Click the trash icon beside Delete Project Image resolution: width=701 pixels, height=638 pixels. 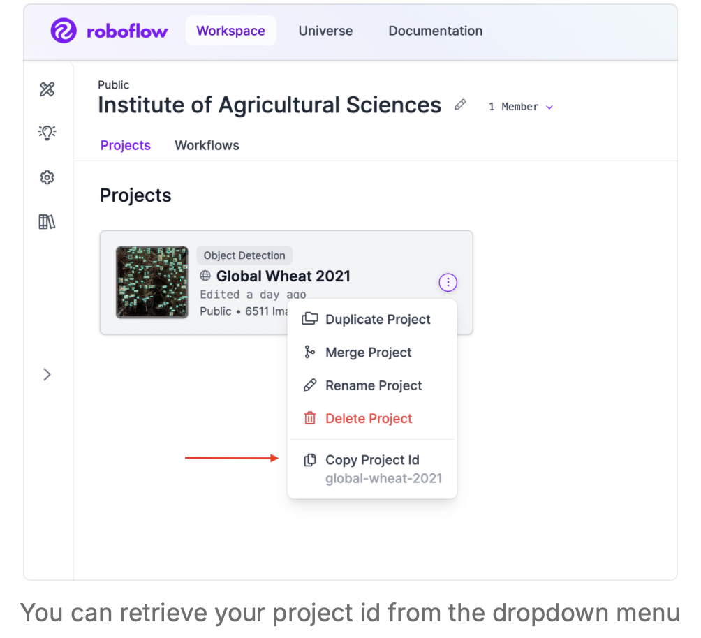(309, 418)
